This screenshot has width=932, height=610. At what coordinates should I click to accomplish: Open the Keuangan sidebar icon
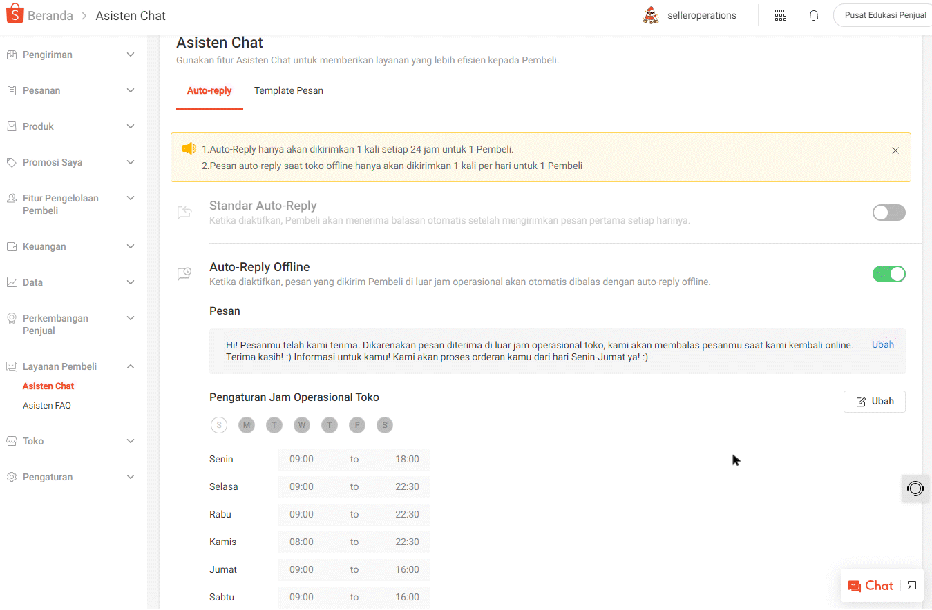(11, 246)
